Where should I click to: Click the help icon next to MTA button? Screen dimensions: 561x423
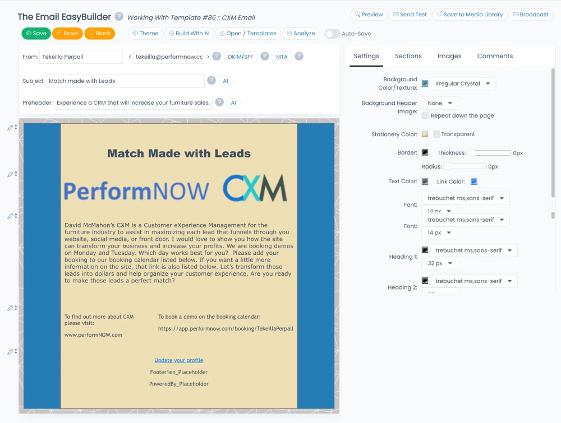click(x=299, y=57)
